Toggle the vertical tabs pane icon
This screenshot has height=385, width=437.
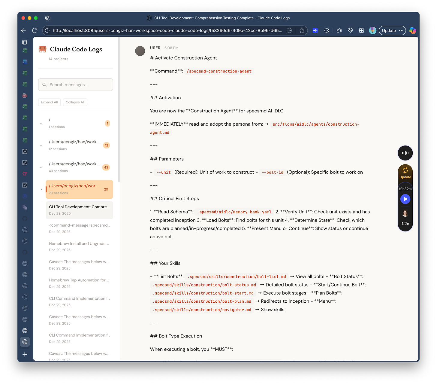point(25,42)
